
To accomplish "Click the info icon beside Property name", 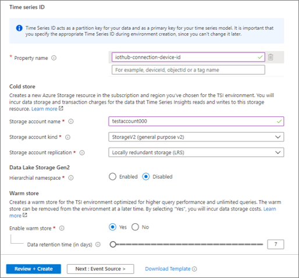I will pos(54,58).
